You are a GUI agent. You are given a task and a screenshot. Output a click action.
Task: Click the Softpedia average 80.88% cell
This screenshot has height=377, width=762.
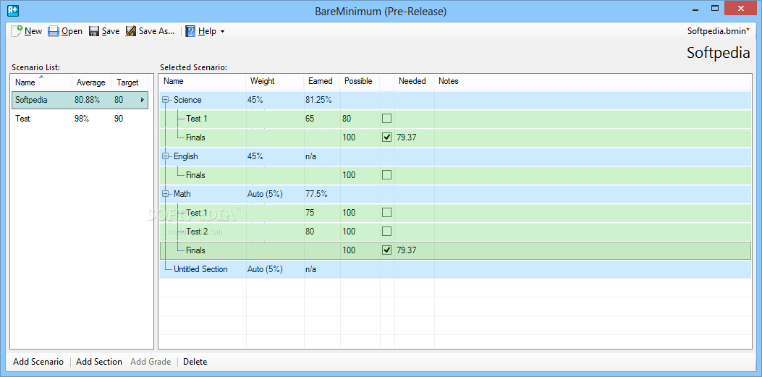[87, 100]
